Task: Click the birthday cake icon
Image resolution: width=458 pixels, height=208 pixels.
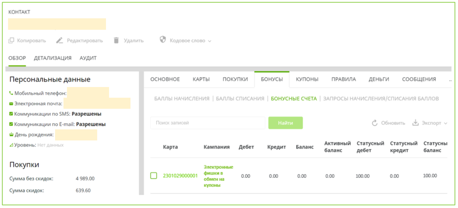Action: click(11, 135)
